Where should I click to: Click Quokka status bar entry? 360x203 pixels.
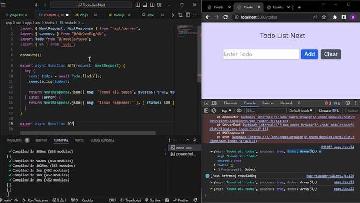pyautogui.click(x=88, y=200)
